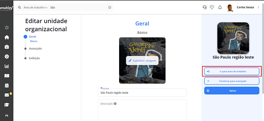Click the Geral section heading
Viewport: 264px width, 121px height.
click(x=142, y=23)
